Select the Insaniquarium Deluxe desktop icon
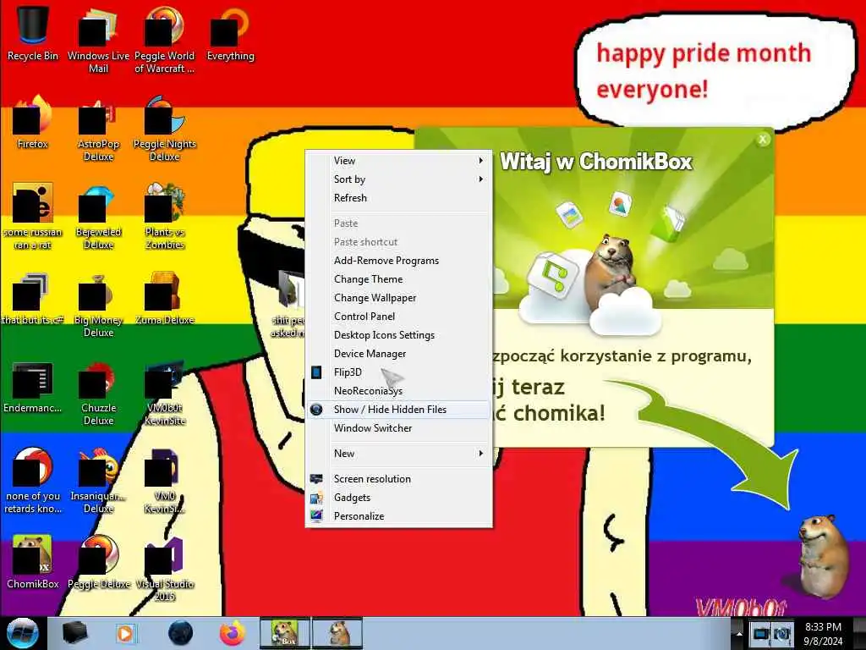Image resolution: width=866 pixels, height=650 pixels. 98,480
